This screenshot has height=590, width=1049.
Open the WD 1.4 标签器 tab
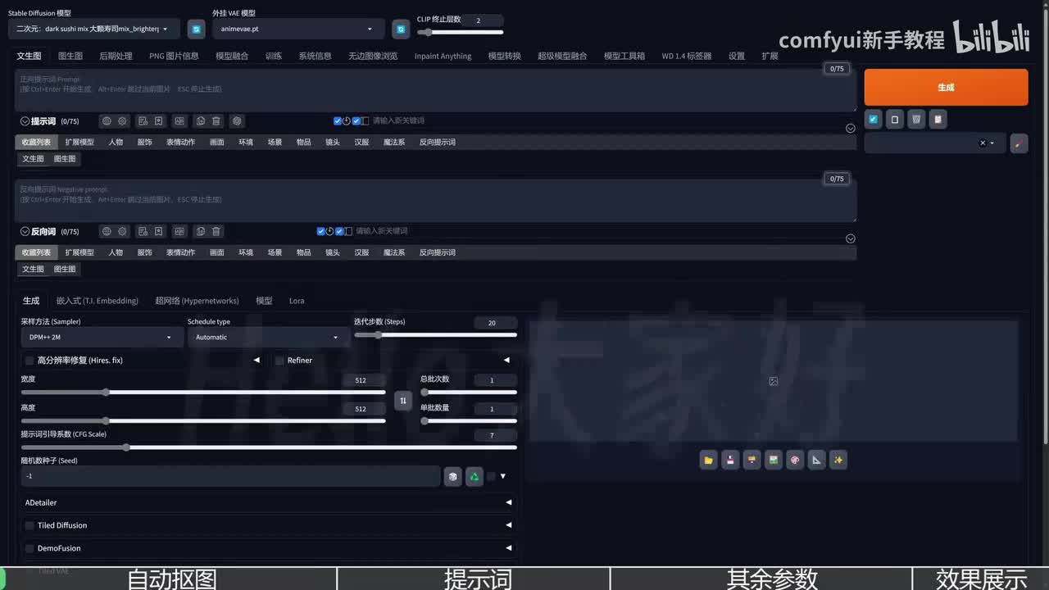687,56
